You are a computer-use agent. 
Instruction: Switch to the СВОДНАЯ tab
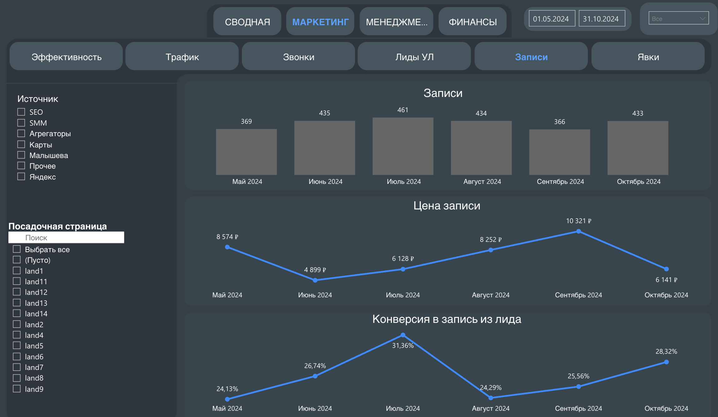coord(247,22)
